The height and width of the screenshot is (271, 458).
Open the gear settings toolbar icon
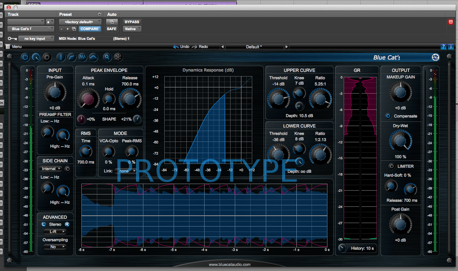47,57
